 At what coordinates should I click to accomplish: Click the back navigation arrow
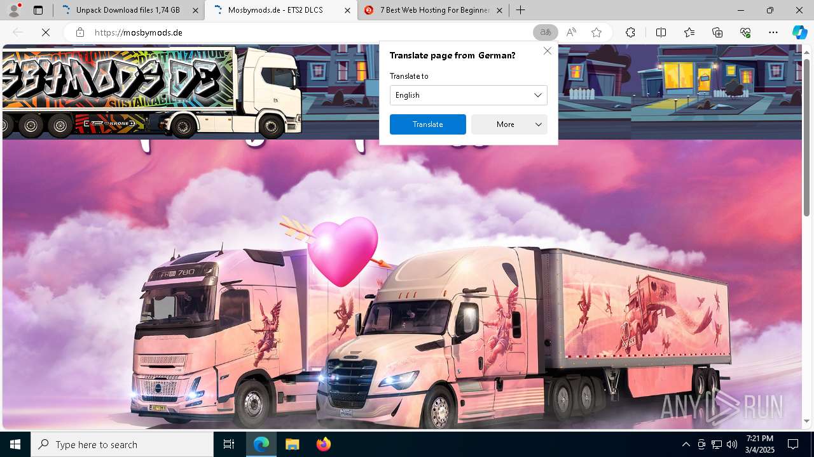coord(18,32)
